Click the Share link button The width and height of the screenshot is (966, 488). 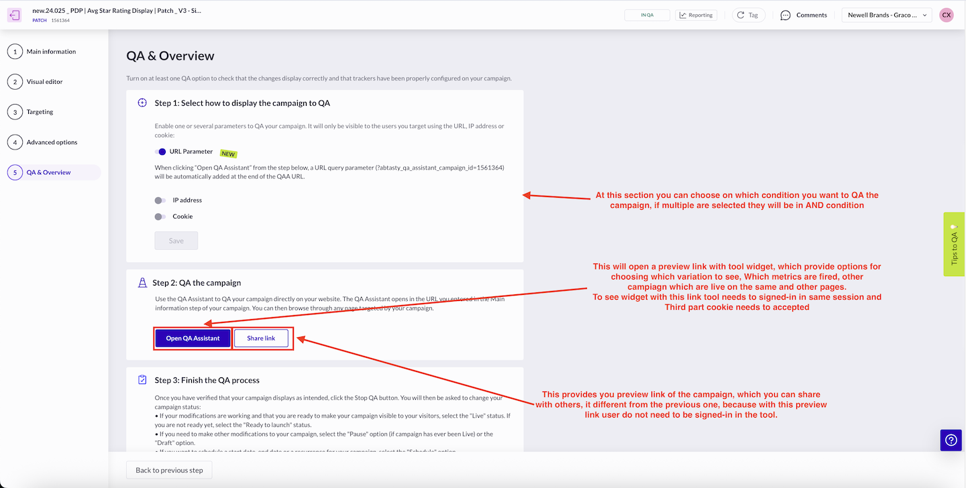[261, 339]
